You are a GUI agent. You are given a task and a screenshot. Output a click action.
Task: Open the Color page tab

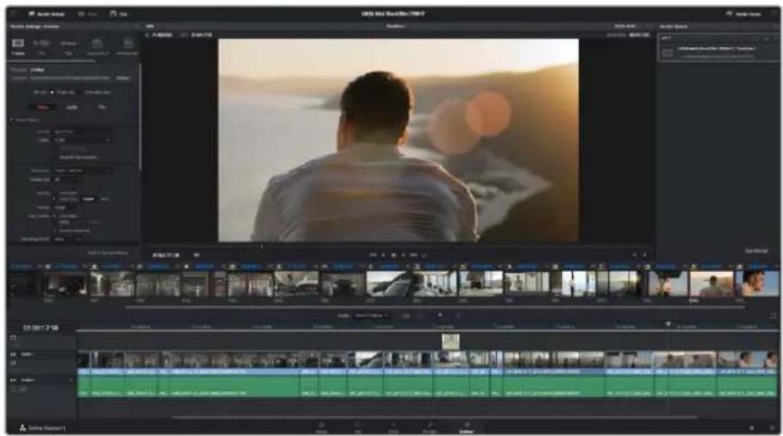point(393,428)
